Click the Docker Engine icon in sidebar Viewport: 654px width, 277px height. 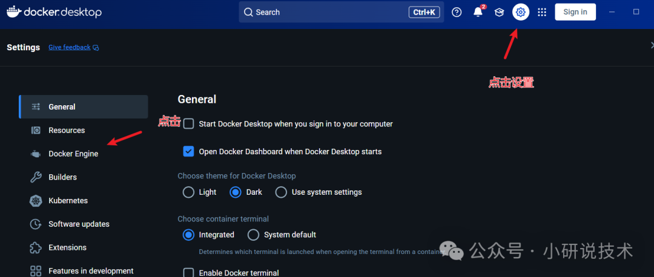(36, 154)
